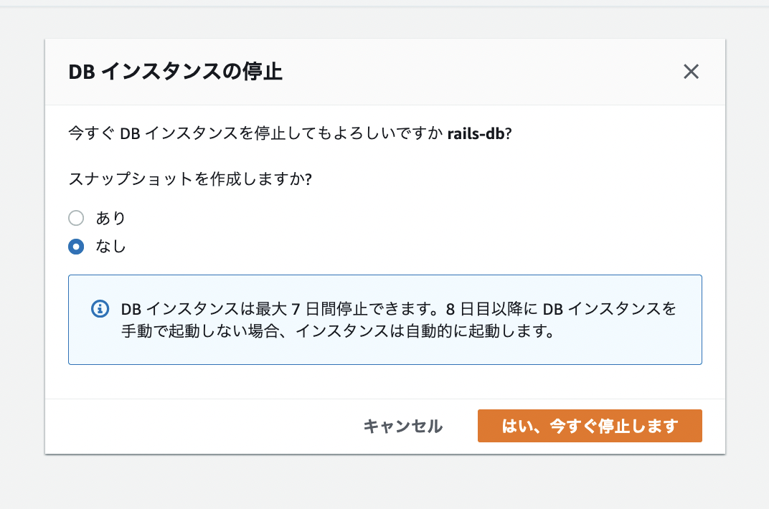Click the DB インスタンスの停止 dialog title
Image resolution: width=769 pixels, height=509 pixels.
[x=174, y=72]
